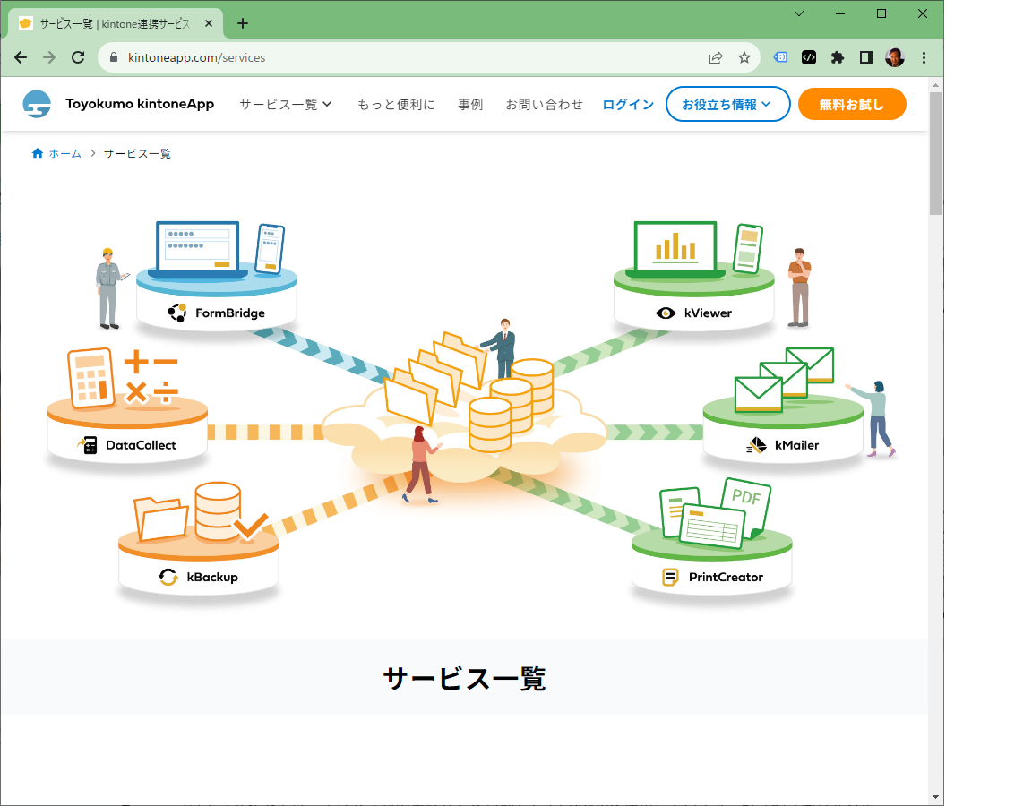Click the ホーム breadcrumb link
Screen dimensions: 1032x806
coord(64,153)
